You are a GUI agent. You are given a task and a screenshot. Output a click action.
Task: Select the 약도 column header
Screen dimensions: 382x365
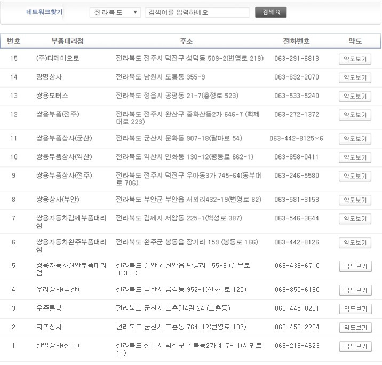355,41
